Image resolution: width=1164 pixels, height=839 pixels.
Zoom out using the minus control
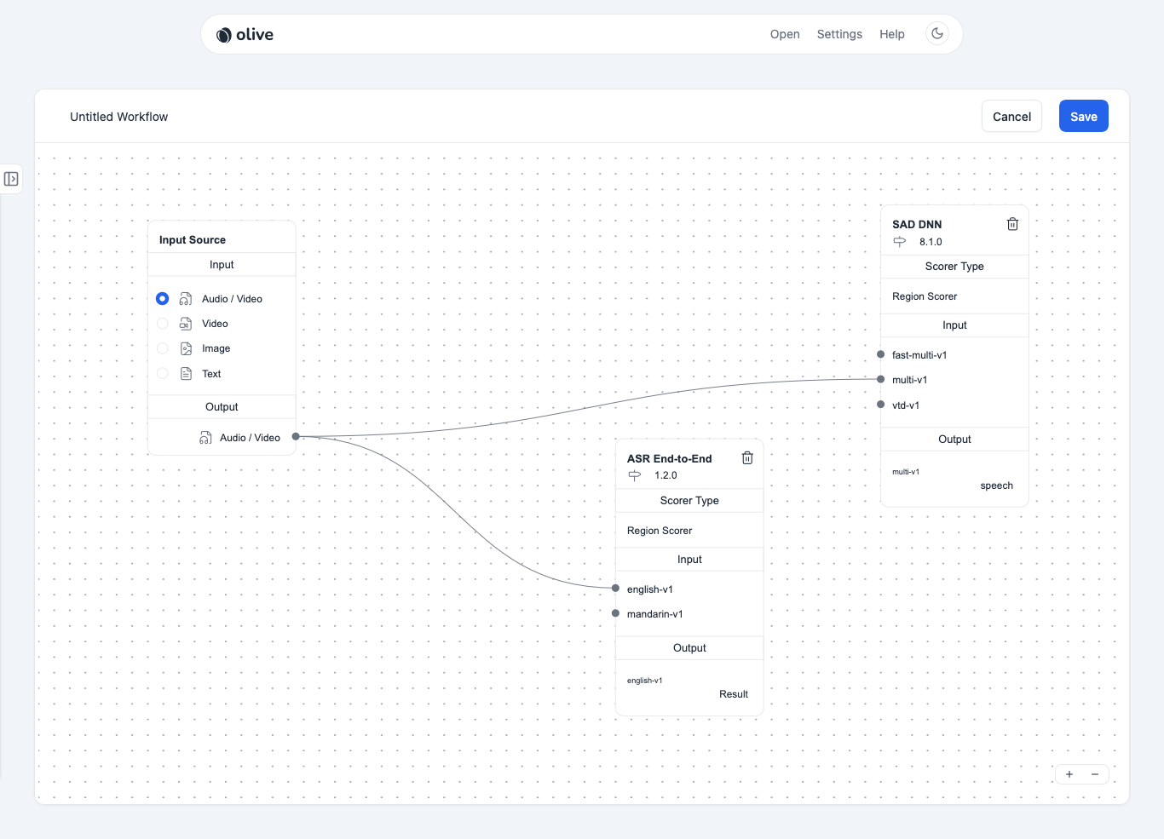[1095, 774]
